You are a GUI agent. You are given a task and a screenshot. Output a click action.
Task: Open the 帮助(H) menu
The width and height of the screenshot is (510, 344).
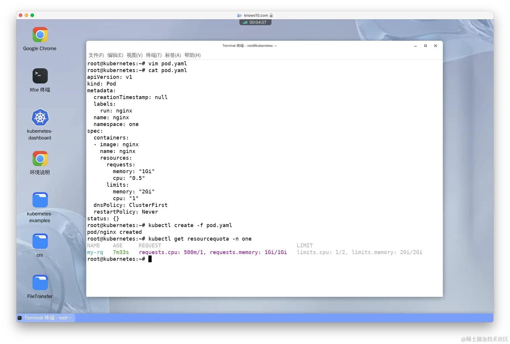[x=192, y=55]
